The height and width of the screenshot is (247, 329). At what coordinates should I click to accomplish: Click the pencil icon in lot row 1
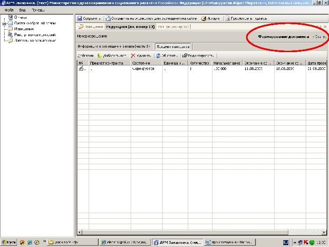coord(81,69)
